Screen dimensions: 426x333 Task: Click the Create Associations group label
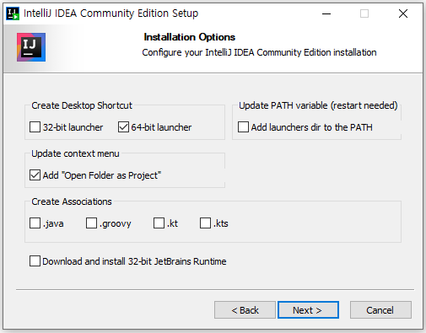(72, 201)
